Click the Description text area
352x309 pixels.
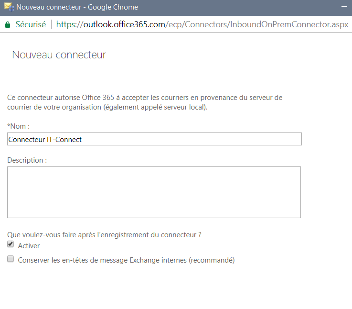(x=154, y=192)
